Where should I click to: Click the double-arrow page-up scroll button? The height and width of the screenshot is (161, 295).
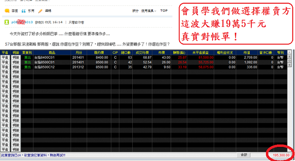(290, 56)
